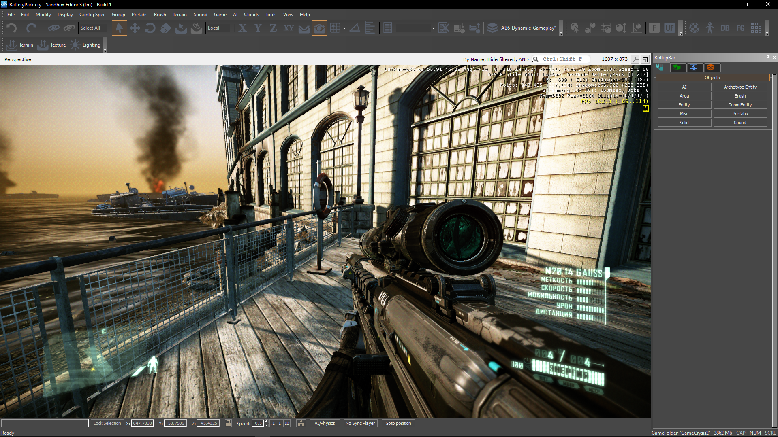The width and height of the screenshot is (778, 437).
Task: Select the Move (translate) tool icon
Action: (x=135, y=28)
